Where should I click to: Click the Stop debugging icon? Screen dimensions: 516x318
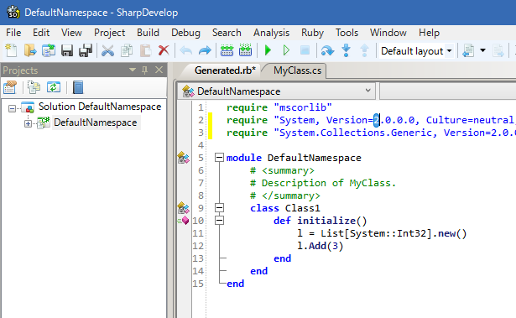tap(305, 50)
